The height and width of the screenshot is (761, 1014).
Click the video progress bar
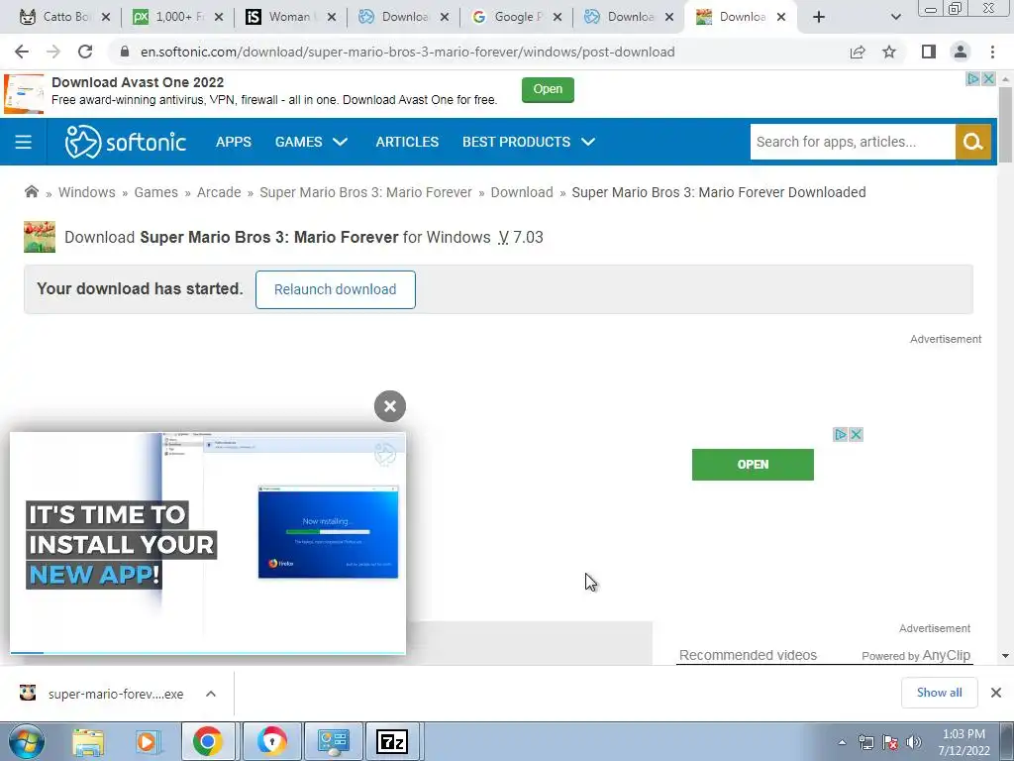208,652
